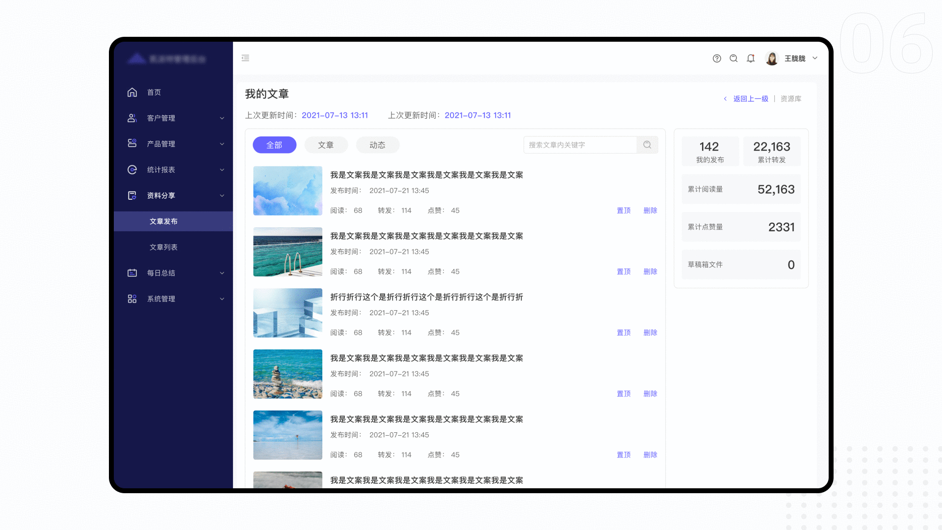Expand the 客户管理 menu chevron
The height and width of the screenshot is (530, 942).
coord(222,118)
